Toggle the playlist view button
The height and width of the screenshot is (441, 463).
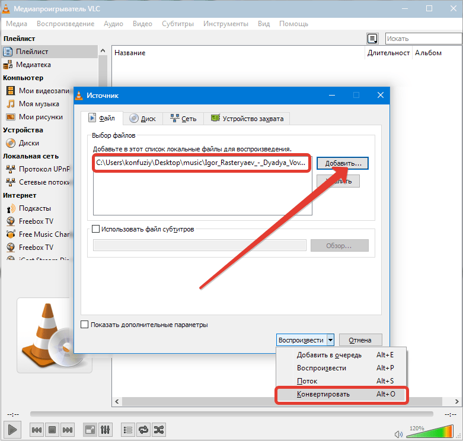[128, 430]
